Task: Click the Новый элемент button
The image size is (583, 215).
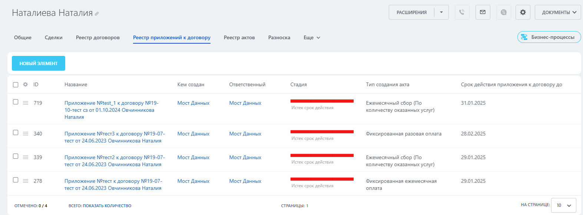Action: [x=39, y=63]
